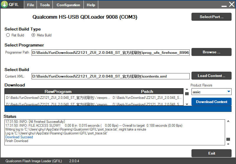Viewport: 236px width, 164px height.
Task: Click the 'Download Succeed' status line
Action: (19, 137)
